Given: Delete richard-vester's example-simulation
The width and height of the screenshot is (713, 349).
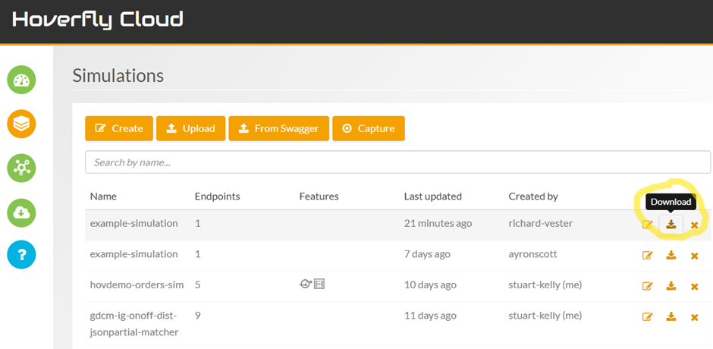Looking at the screenshot, I should [x=694, y=225].
